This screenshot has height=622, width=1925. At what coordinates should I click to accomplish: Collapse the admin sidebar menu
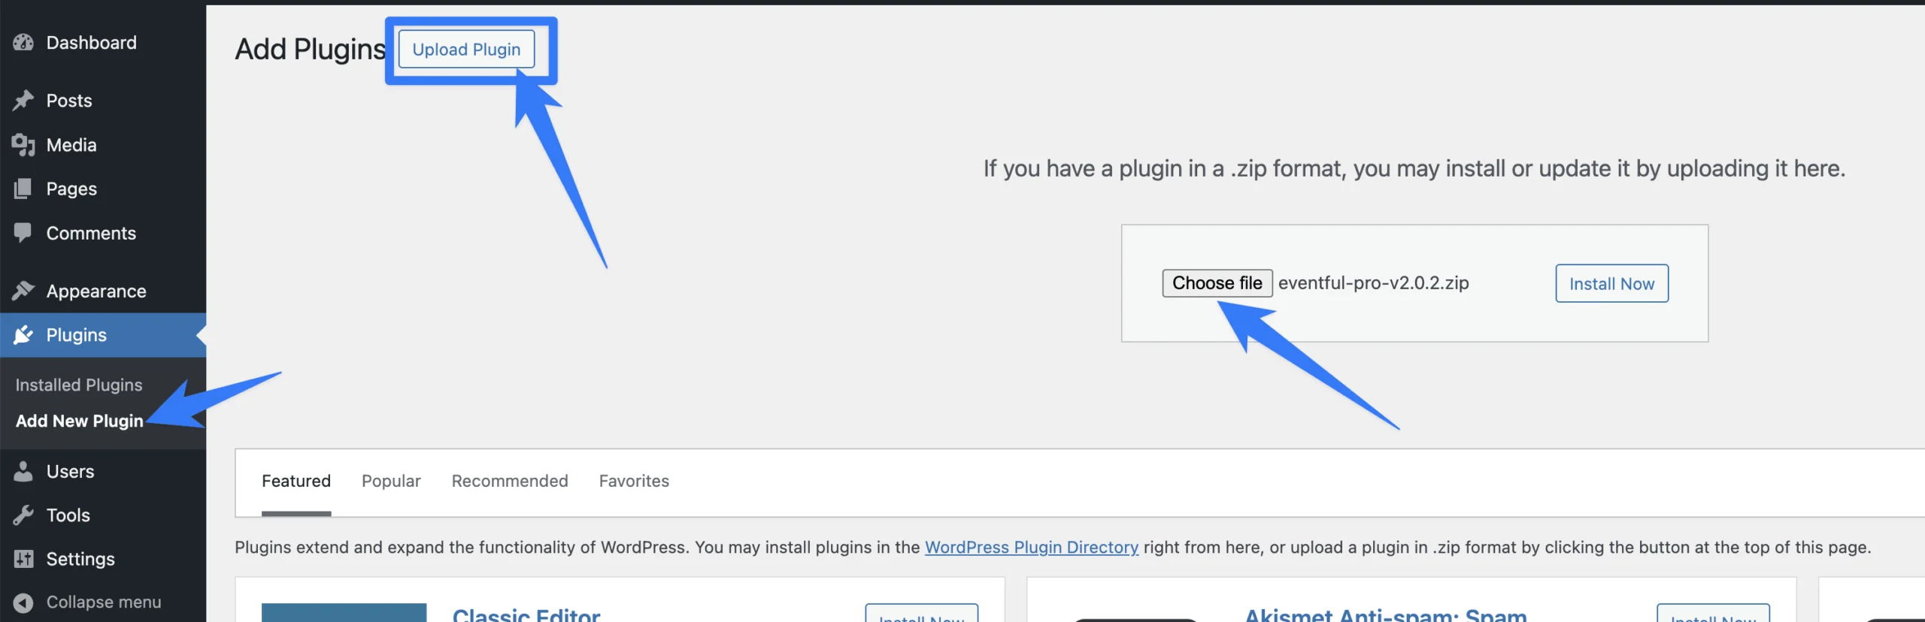point(103,602)
